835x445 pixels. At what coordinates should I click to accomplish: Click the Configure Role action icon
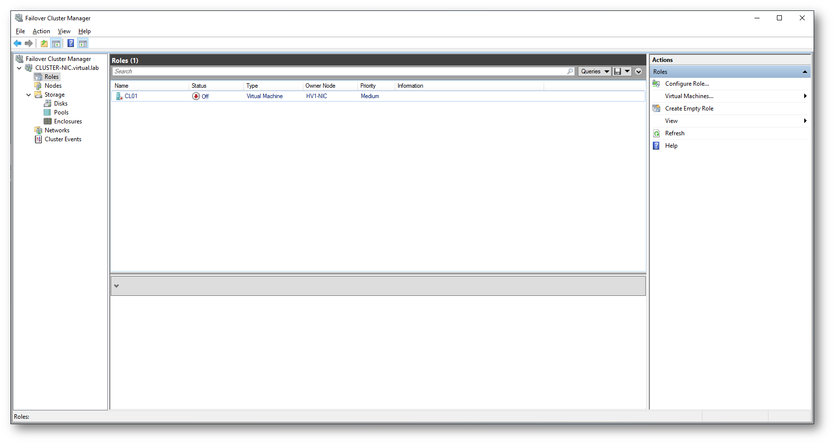[656, 84]
